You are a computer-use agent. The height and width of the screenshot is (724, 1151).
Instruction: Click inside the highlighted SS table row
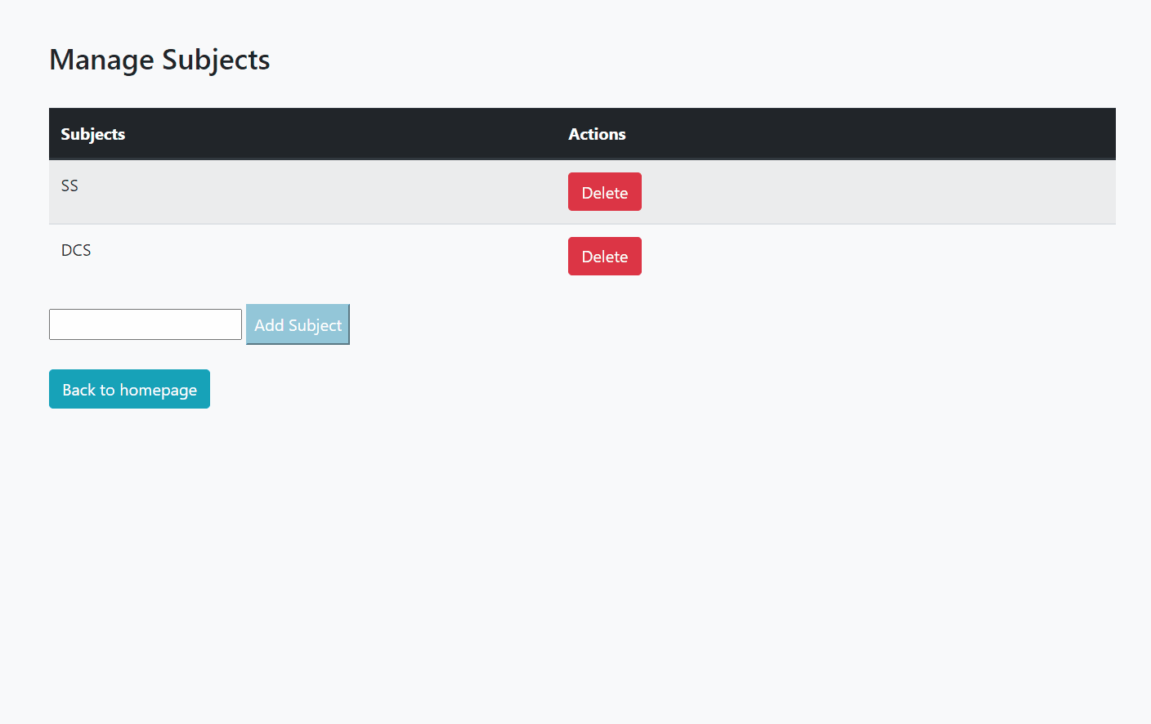coord(327,191)
